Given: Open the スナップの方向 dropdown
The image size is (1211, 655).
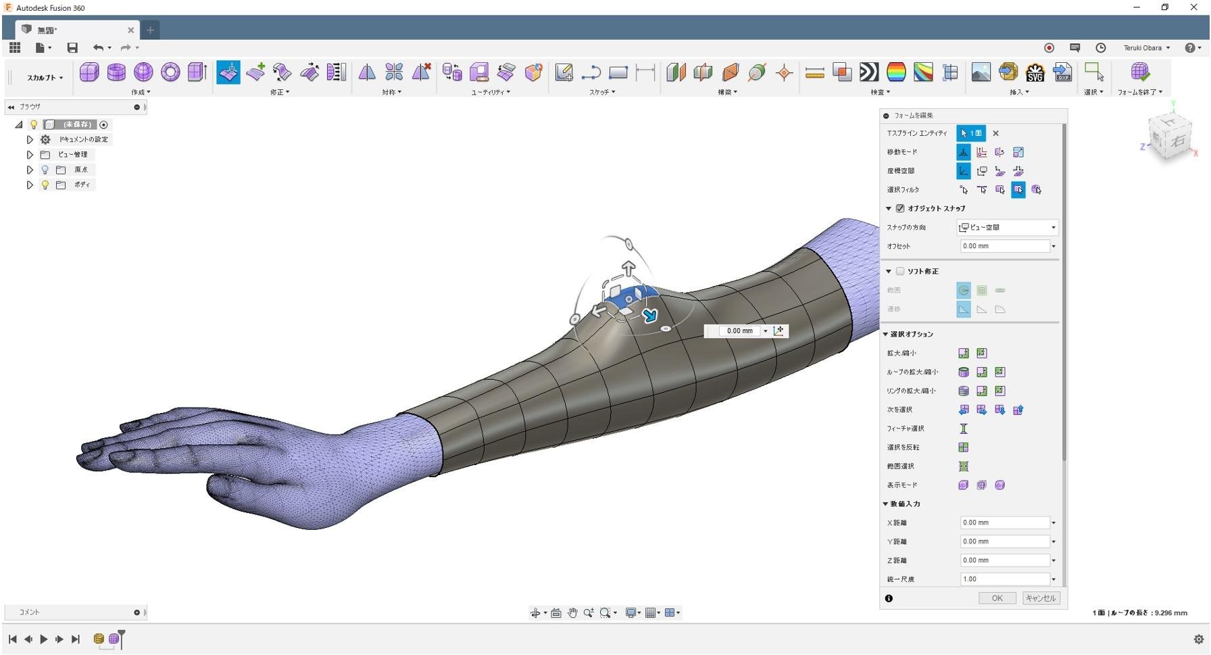Looking at the screenshot, I should coord(1007,227).
